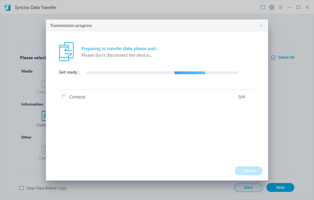Click 'Preparing to transfer data, please wait...' text

tap(120, 49)
